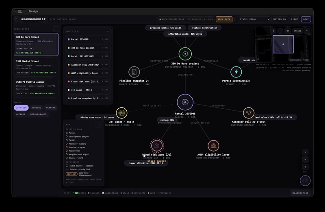Click the 'layer effective: 2022-07-19' pill
The width and height of the screenshot is (325, 212).
[146, 163]
